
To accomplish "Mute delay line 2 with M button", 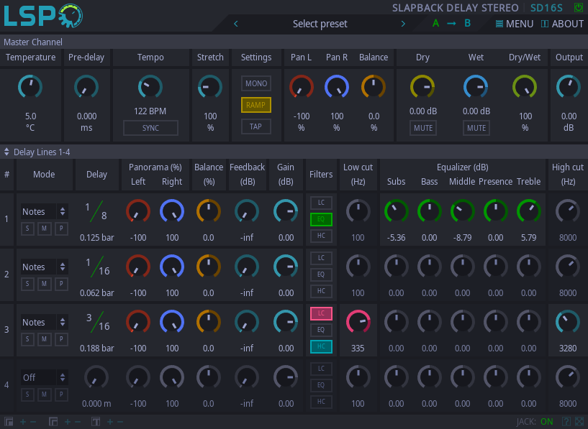I will [x=44, y=284].
